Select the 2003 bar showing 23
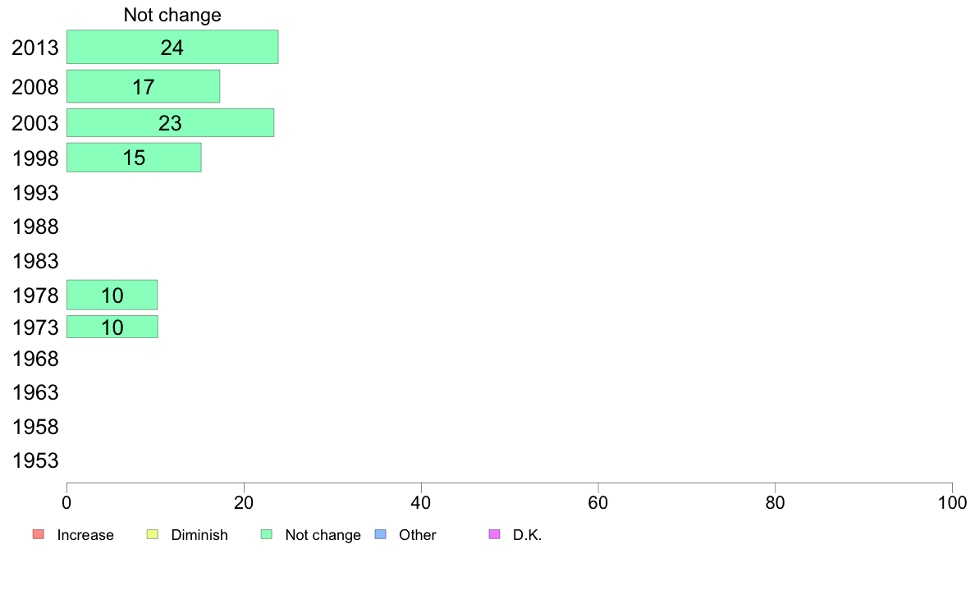 tap(171, 122)
